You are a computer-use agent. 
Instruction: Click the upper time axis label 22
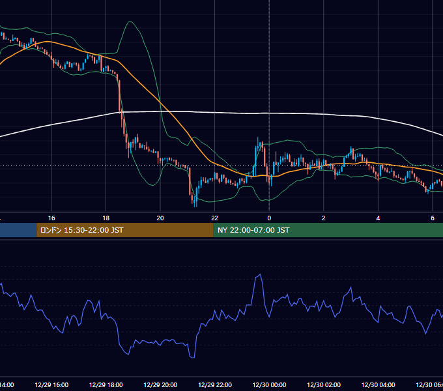click(215, 218)
